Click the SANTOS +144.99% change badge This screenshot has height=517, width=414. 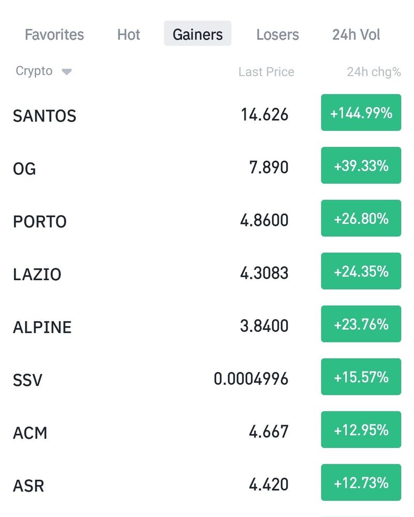(361, 113)
